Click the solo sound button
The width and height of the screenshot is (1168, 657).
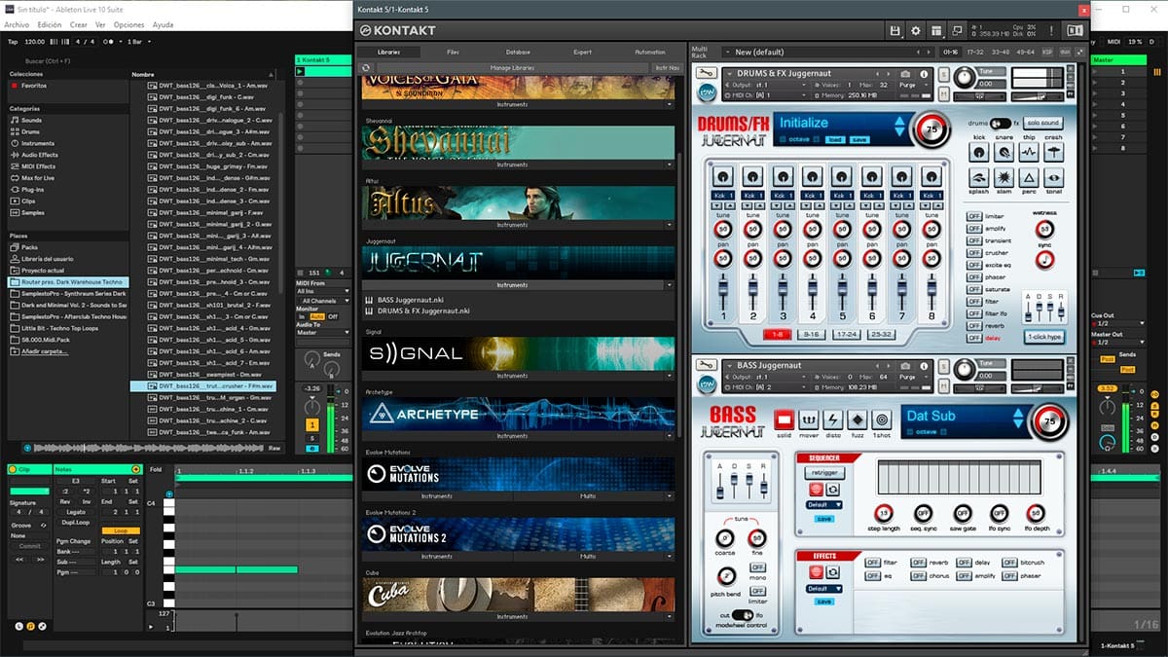[x=1042, y=124]
